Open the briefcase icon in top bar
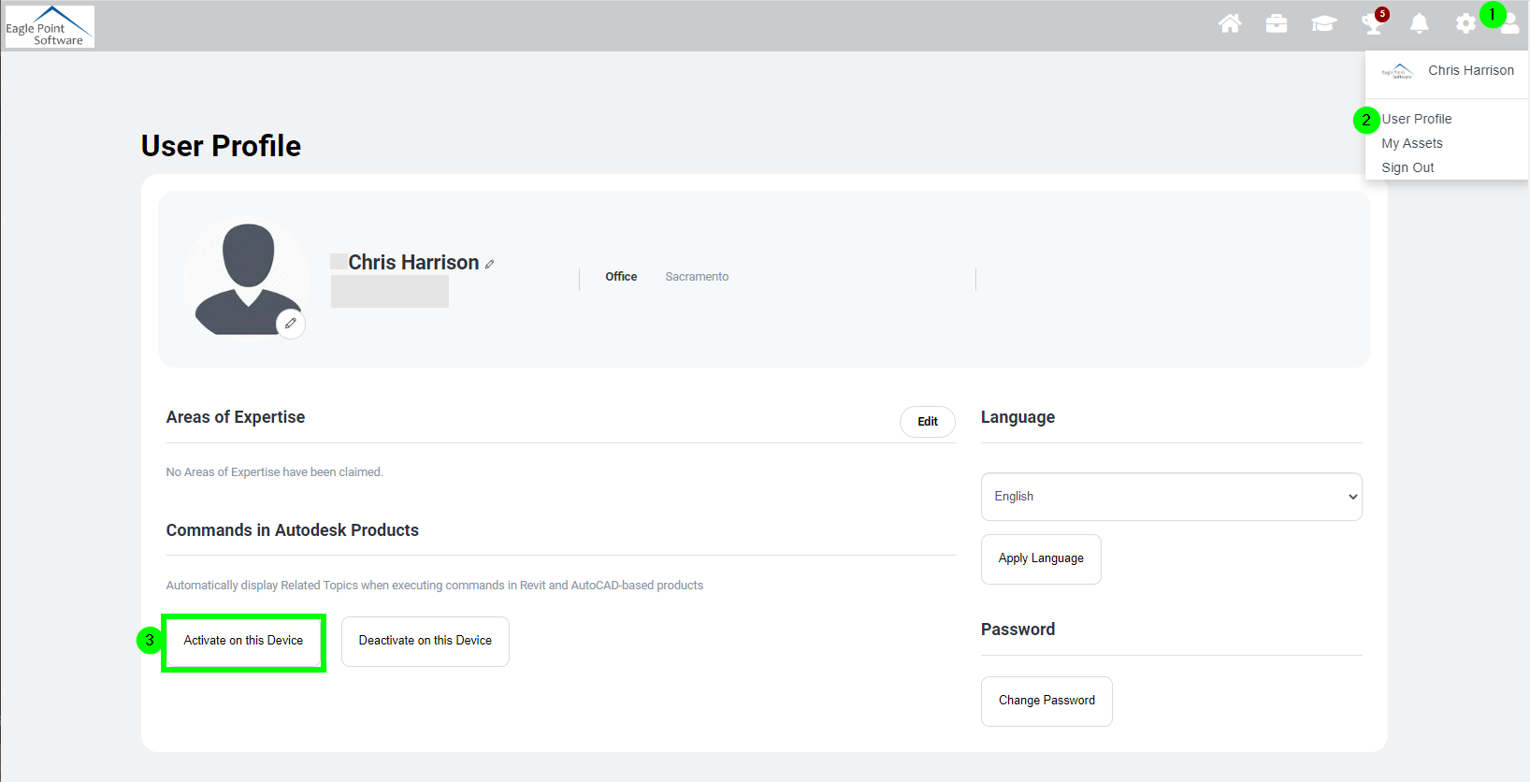Screen dimensions: 1530x782 [1277, 23]
